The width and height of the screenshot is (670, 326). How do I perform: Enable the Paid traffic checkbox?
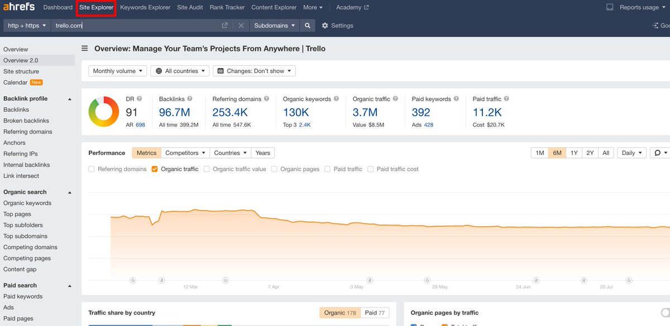click(328, 169)
